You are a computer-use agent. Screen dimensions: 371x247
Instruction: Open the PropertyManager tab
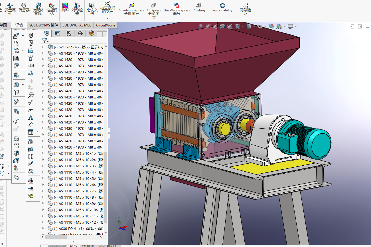[x=57, y=33]
